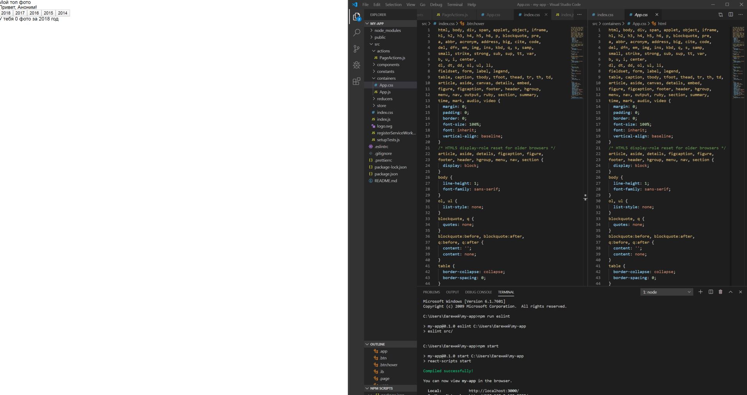Click the 2015 year button in browser
This screenshot has height=395, width=747.
pos(49,13)
